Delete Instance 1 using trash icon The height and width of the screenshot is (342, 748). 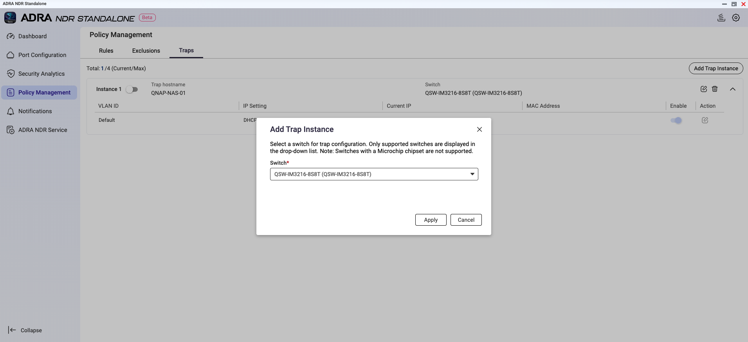click(715, 89)
